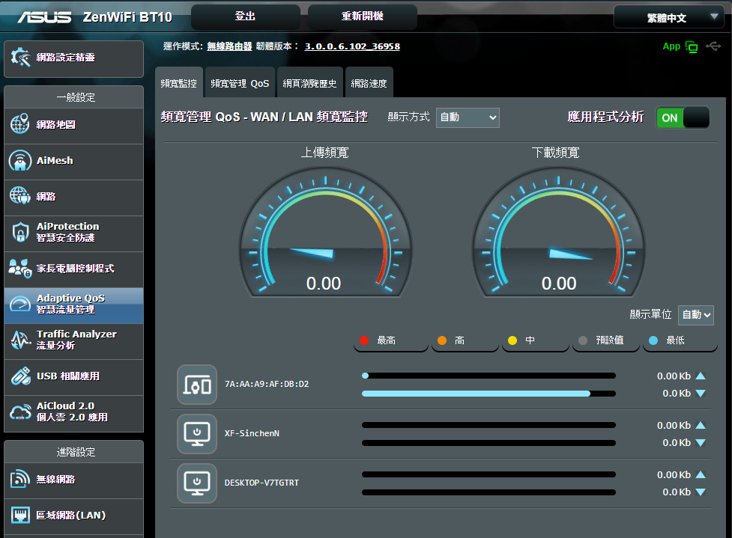Viewport: 732px width, 538px height.
Task: Toggle the 應用程式分析 ON switch
Action: click(683, 117)
